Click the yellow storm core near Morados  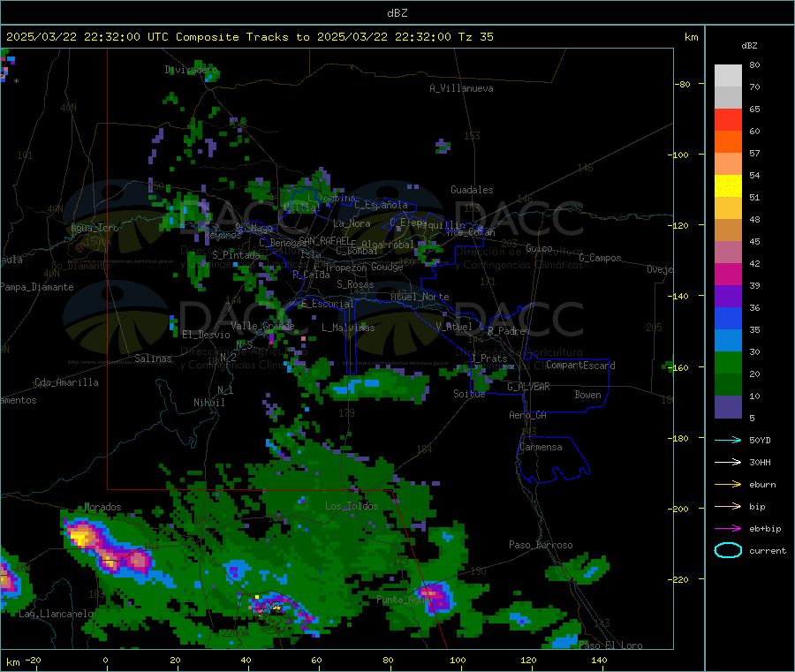[x=81, y=536]
